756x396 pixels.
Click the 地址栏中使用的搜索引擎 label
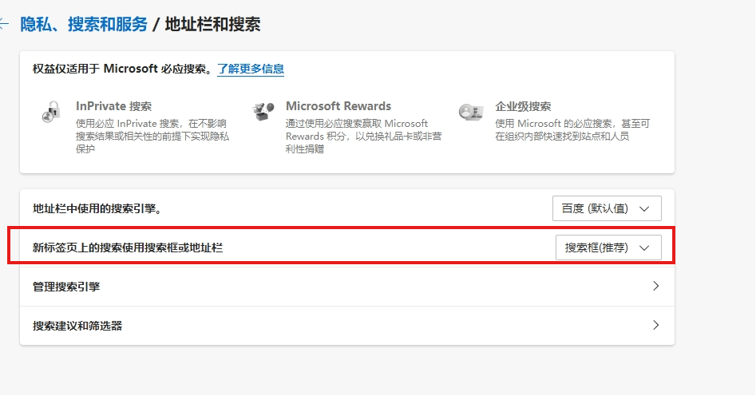pyautogui.click(x=97, y=208)
